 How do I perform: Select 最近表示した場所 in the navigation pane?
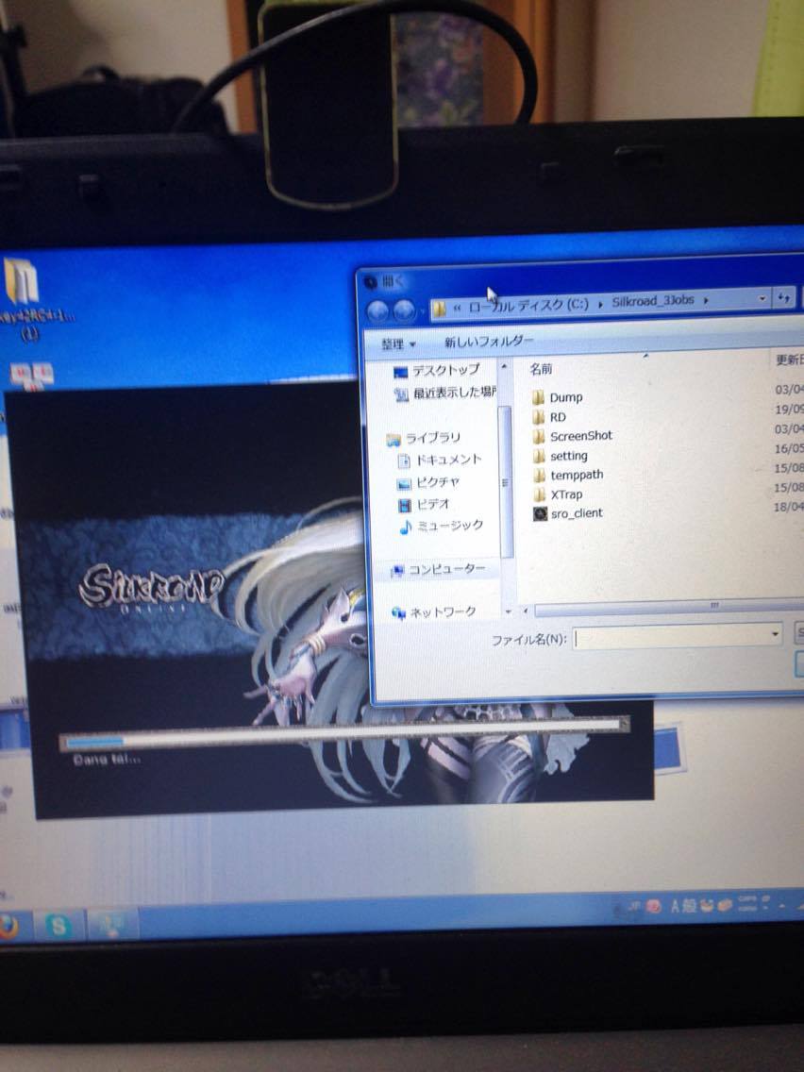pyautogui.click(x=445, y=394)
